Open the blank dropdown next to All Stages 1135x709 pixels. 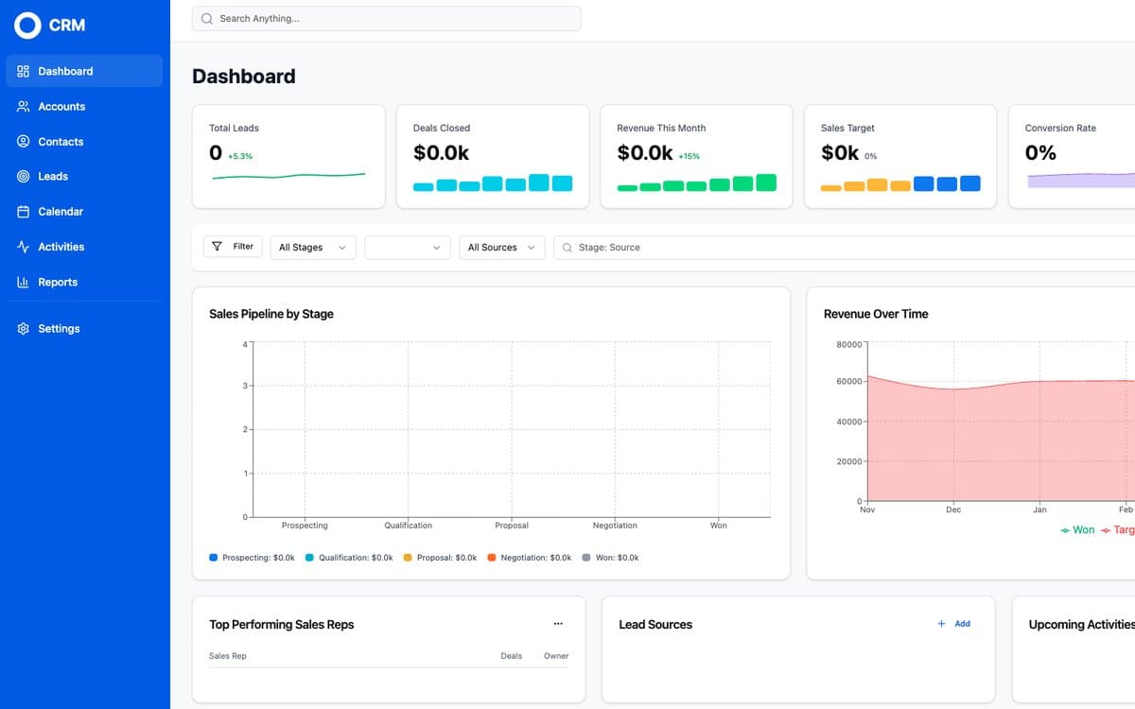tap(408, 248)
